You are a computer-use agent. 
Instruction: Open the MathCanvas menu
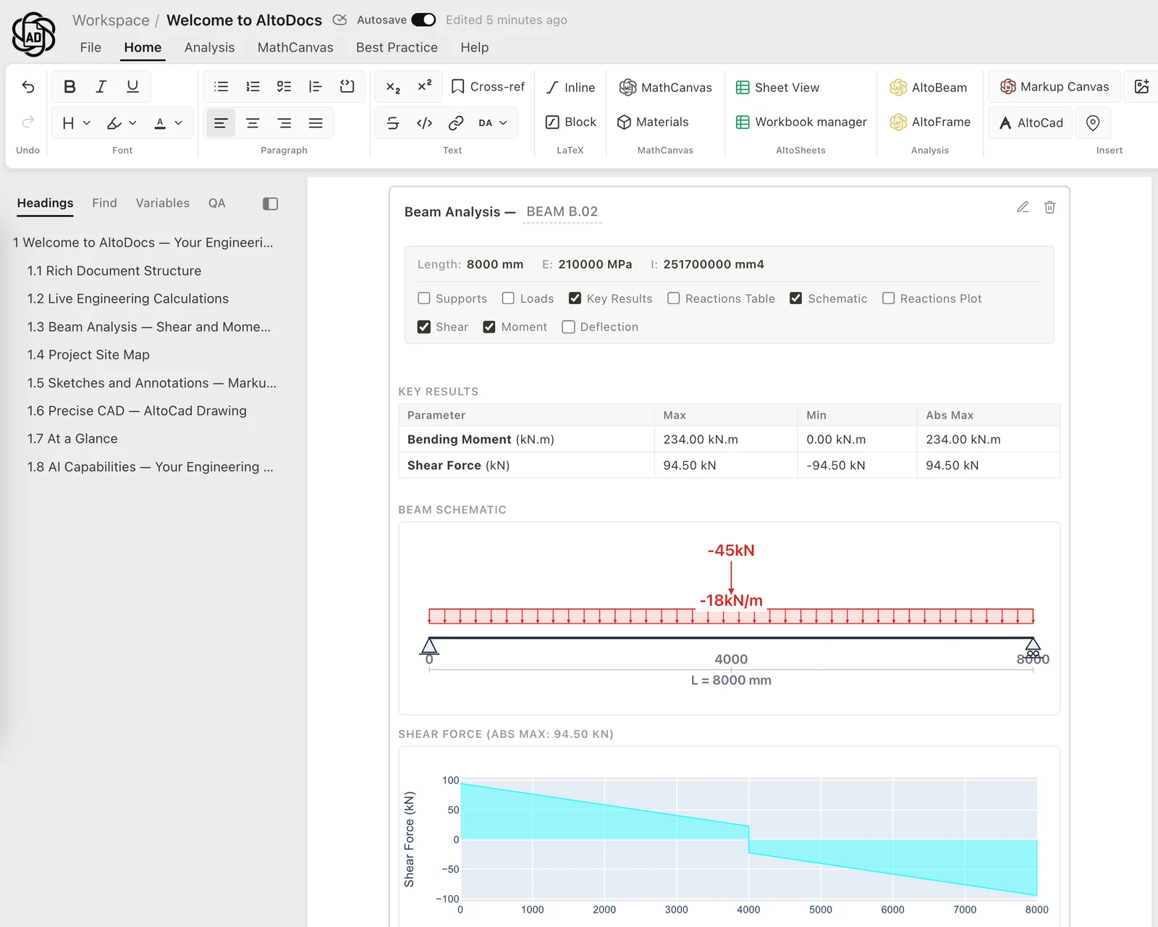click(295, 47)
